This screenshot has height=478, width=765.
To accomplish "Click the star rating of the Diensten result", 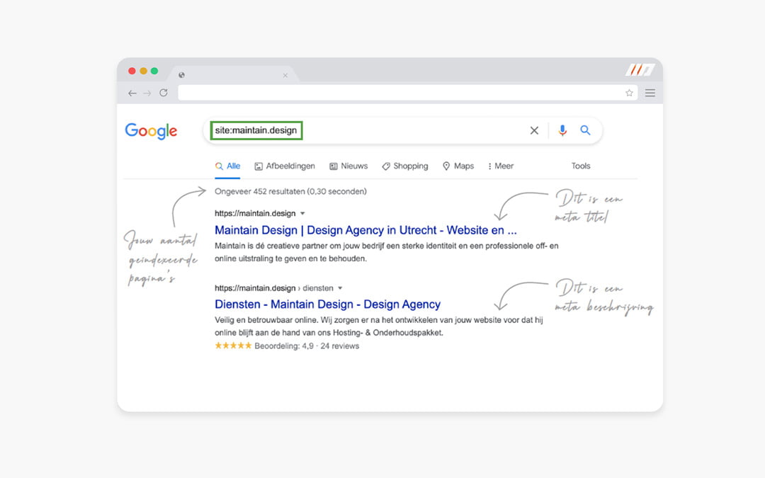I will [x=233, y=346].
